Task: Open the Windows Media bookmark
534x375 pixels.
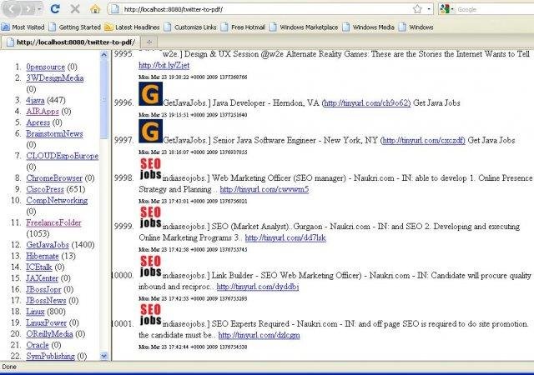Action: 369,27
